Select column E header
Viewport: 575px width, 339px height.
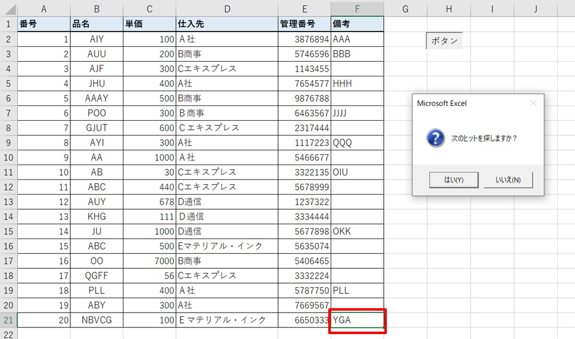[x=304, y=9]
